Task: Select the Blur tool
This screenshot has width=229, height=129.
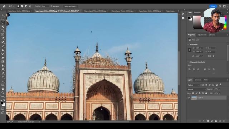Action: [x=3, y=66]
